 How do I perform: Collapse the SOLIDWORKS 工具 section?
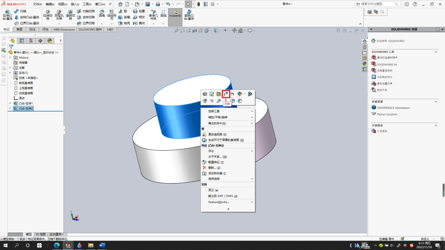436,52
